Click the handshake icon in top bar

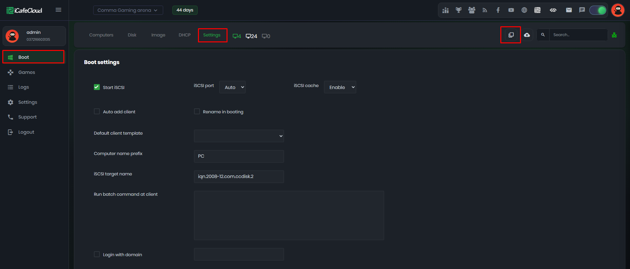tap(553, 10)
